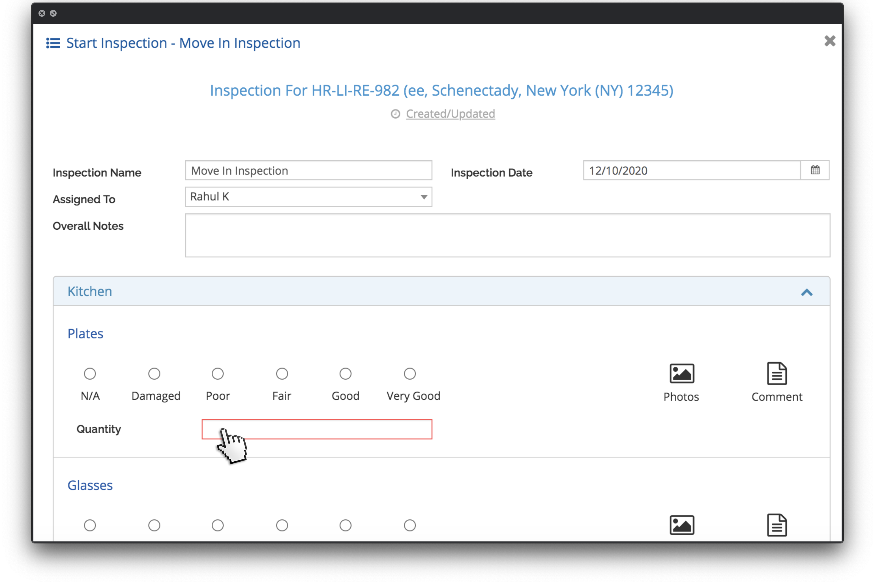Click the Kitchen section header
This screenshot has width=875, height=585.
click(90, 291)
